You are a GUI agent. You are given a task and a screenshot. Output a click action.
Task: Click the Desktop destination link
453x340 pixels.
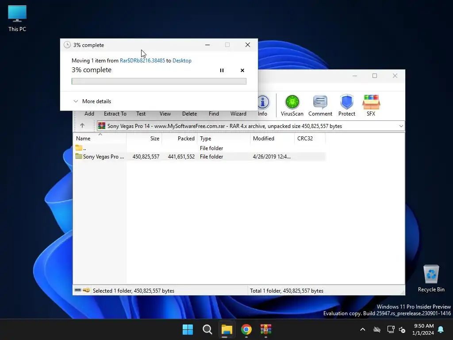click(x=182, y=60)
